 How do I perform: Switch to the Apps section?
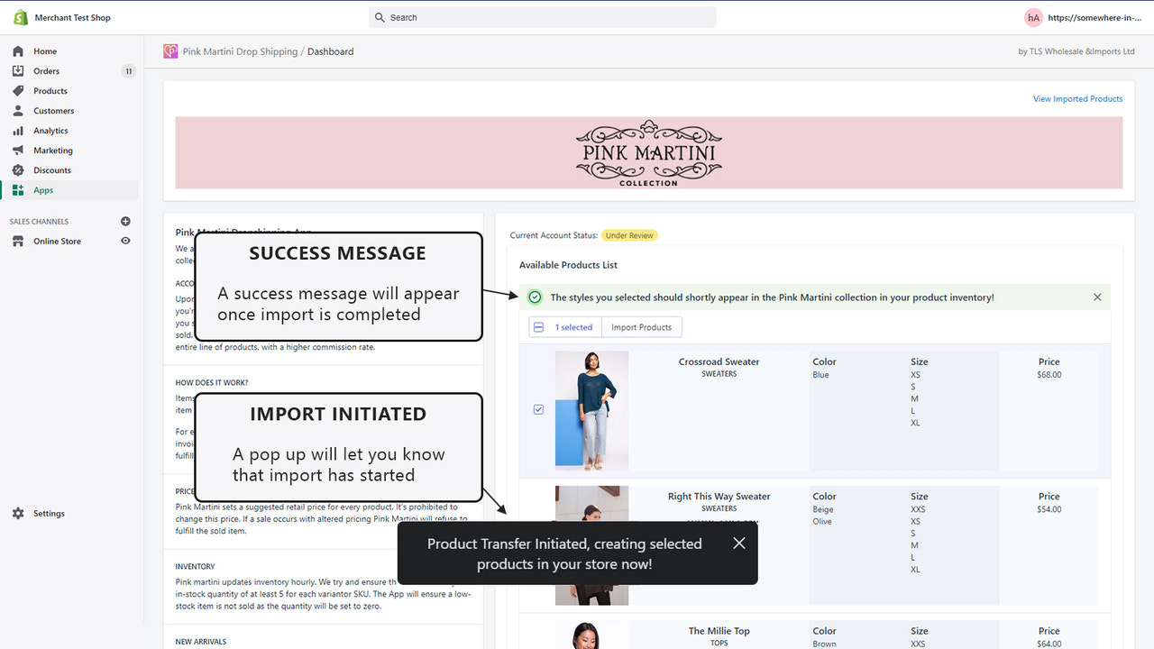coord(41,189)
